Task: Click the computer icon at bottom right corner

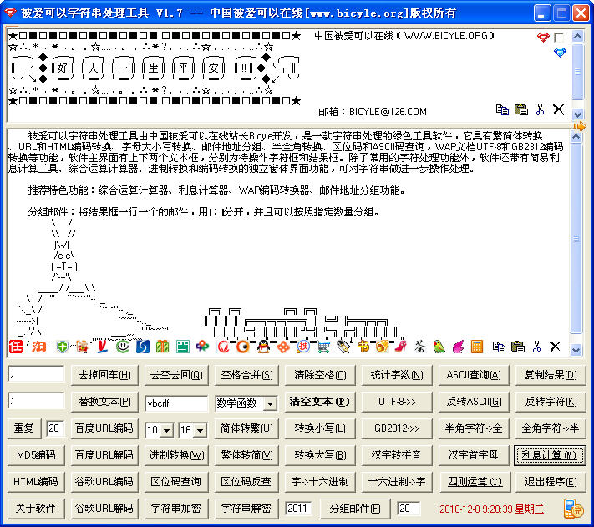Action: click(574, 509)
